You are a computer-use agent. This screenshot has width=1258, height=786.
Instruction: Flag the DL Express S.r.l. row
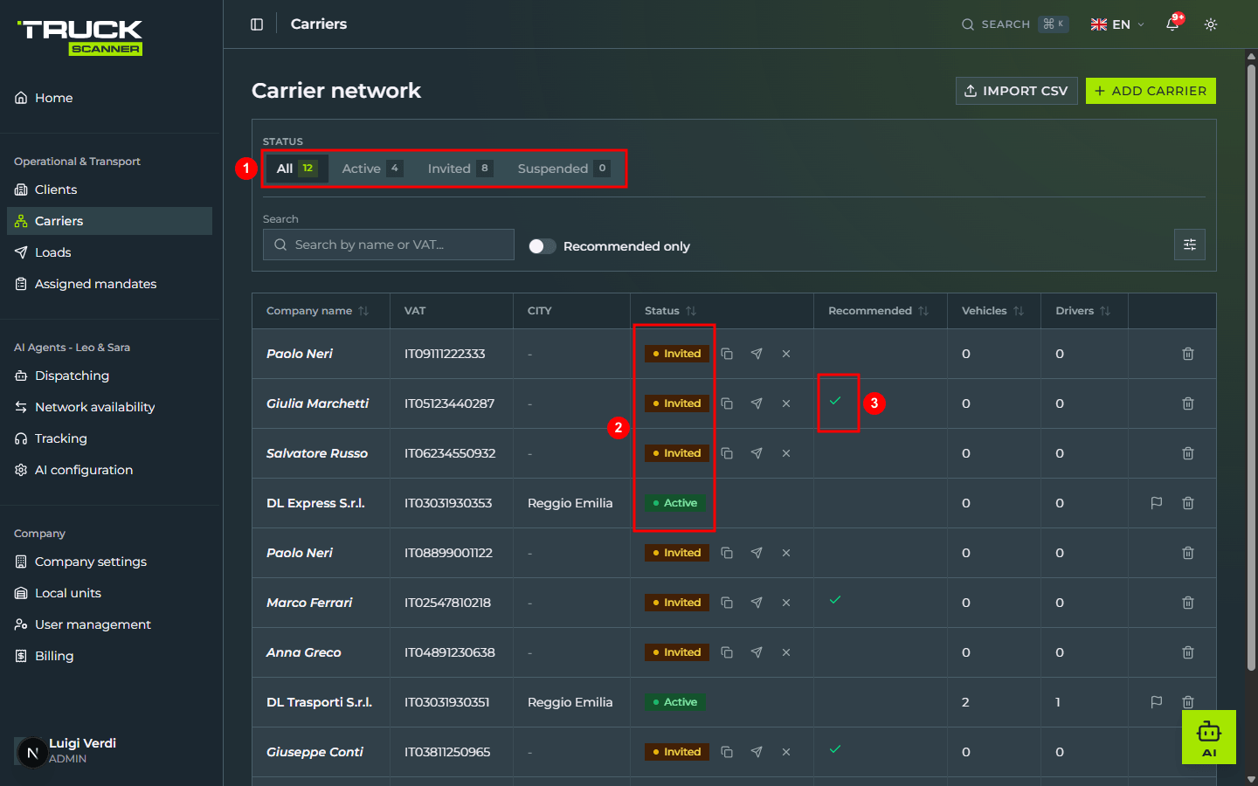(1157, 503)
